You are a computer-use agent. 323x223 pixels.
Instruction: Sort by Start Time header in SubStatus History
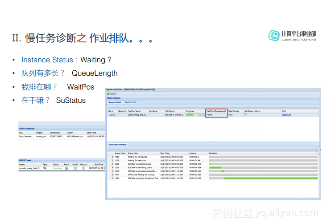174,153
